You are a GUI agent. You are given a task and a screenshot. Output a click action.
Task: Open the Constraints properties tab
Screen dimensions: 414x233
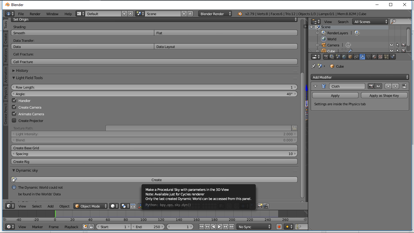356,57
